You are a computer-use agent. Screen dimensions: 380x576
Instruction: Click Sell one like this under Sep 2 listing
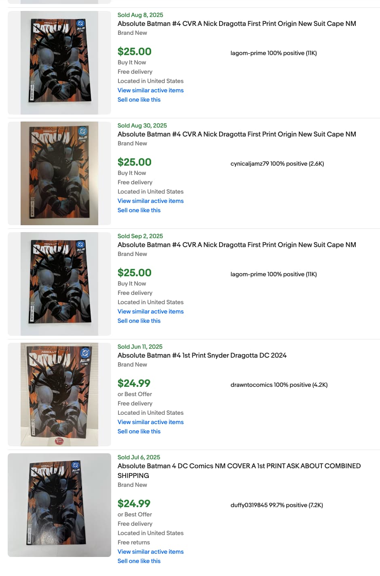click(139, 321)
